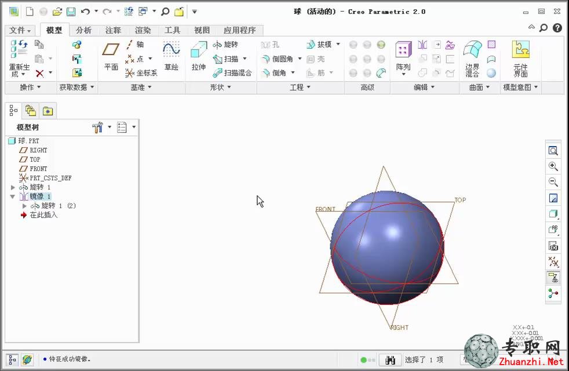This screenshot has width=569, height=371.
Task: Open model tree settings dropdown arrow
Action: [110, 127]
